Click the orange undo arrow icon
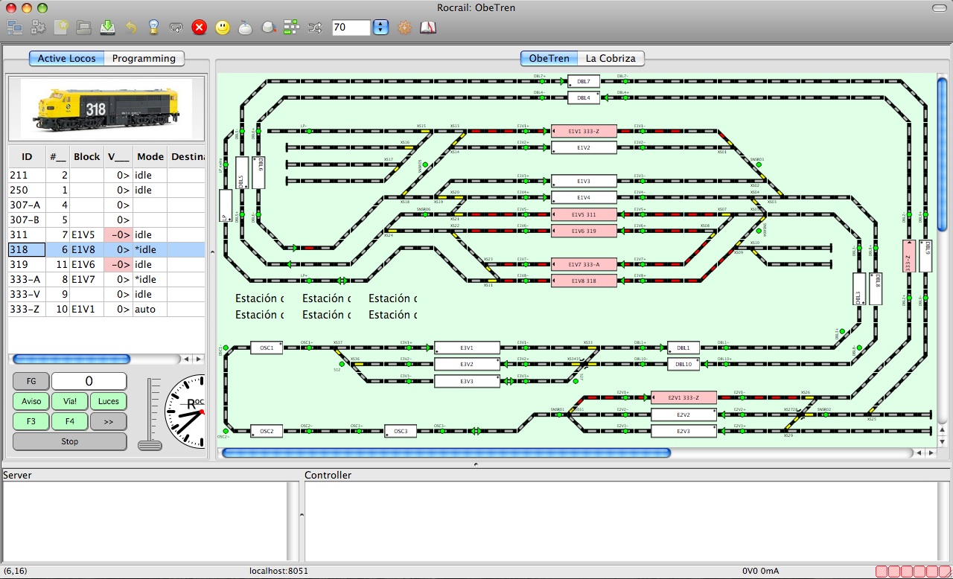 coord(131,28)
